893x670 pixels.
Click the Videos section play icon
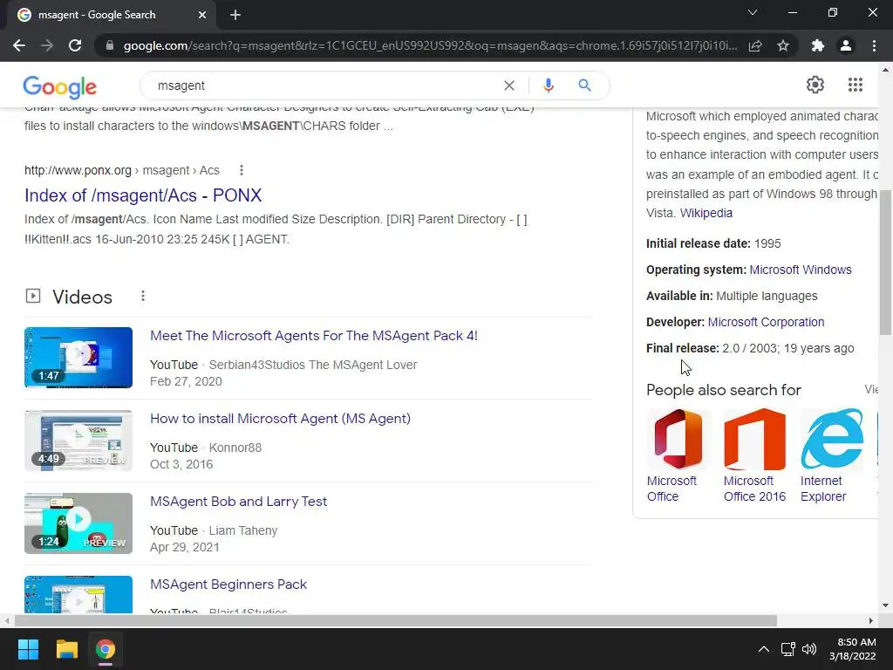33,296
